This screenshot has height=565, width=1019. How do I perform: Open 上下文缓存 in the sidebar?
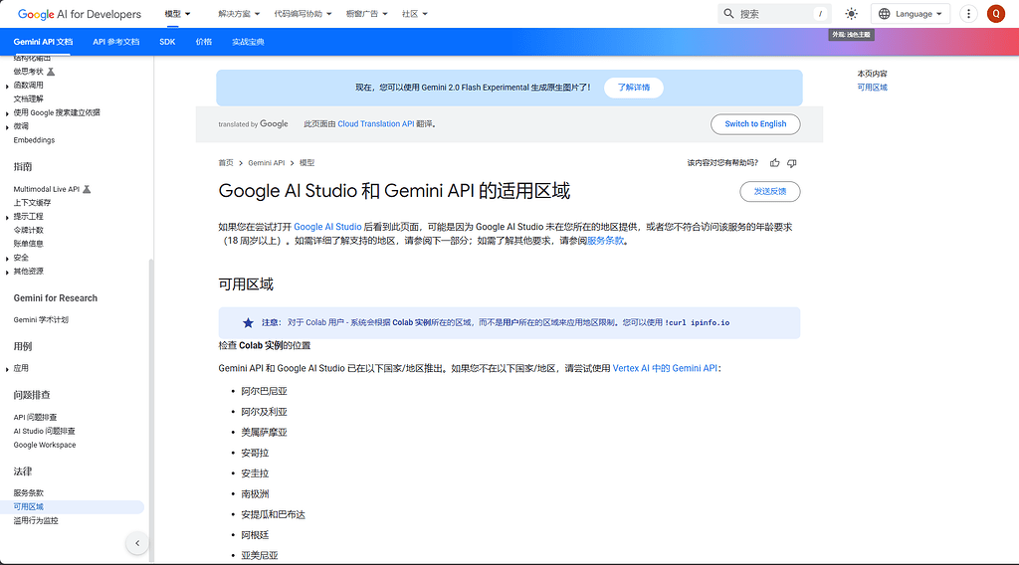[32, 203]
